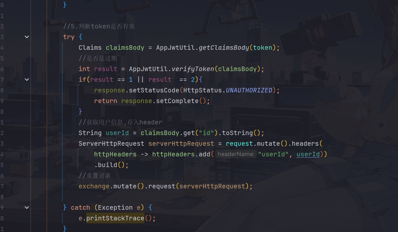Click the comment "//获取用户信息,存入header"
The image size is (398, 232).
click(120, 122)
